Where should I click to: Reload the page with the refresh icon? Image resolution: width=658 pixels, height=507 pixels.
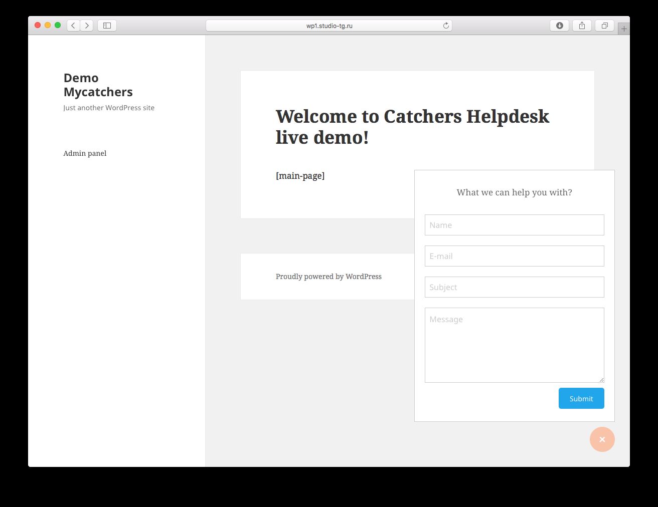tap(446, 26)
